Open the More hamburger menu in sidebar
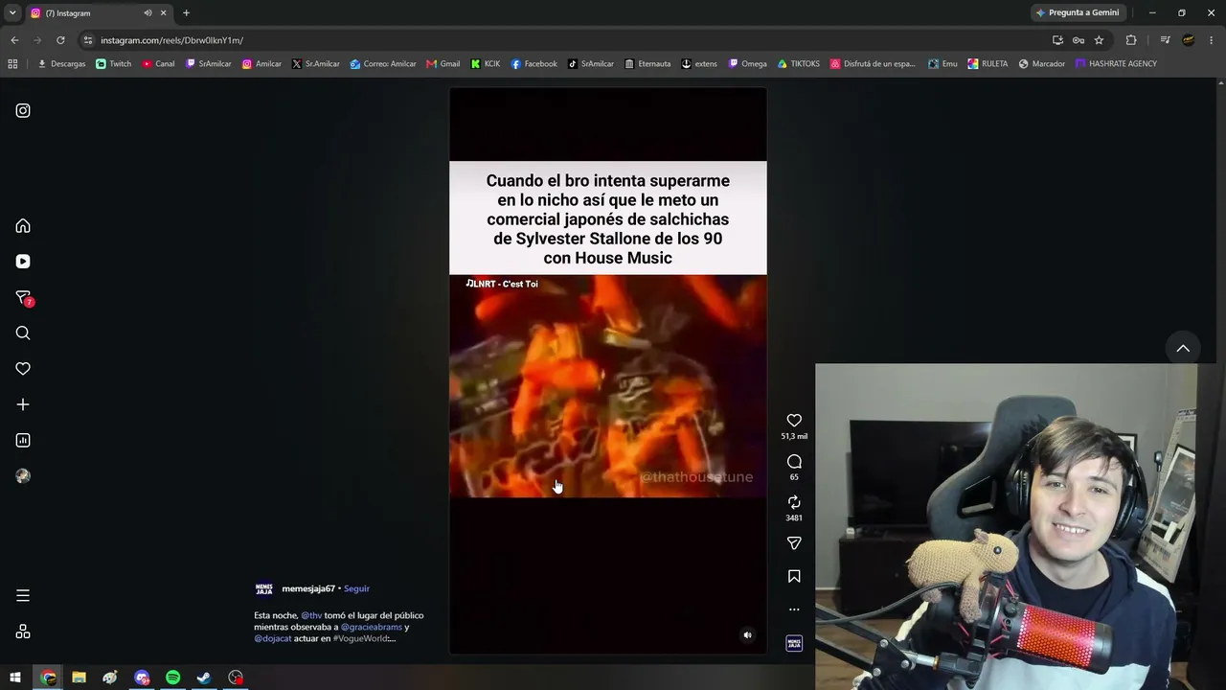1226x690 pixels. point(23,596)
